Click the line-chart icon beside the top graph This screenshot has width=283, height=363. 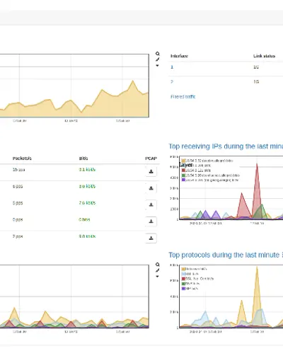158,59
